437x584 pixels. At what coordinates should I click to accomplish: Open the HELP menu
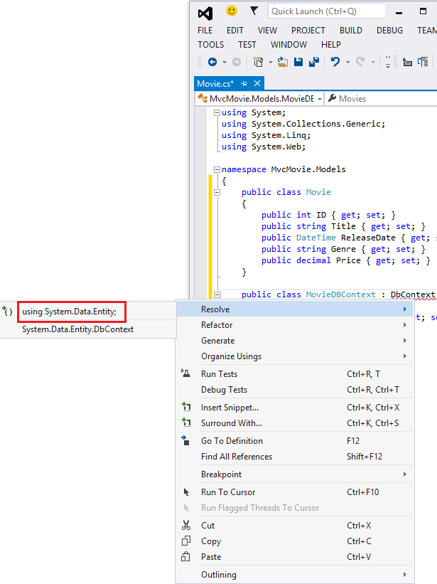[330, 45]
